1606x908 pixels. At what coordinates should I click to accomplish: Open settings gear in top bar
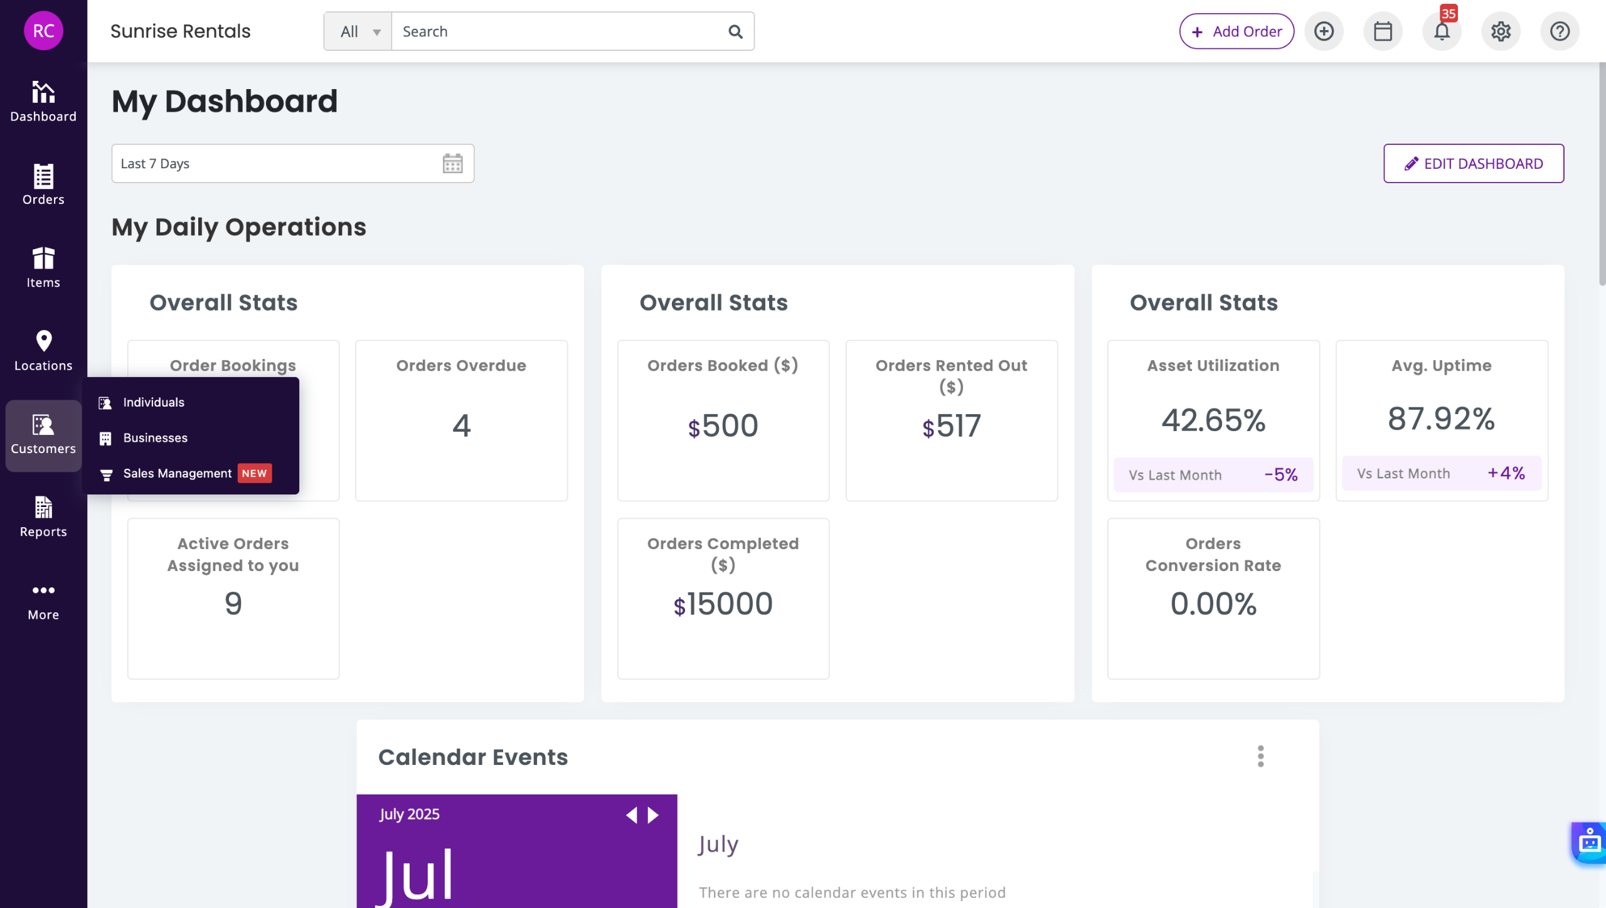click(1501, 31)
